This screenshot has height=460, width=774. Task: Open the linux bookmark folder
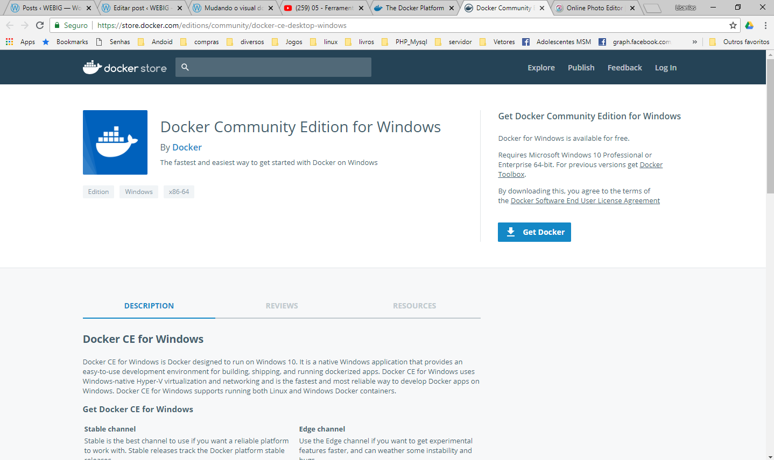pyautogui.click(x=324, y=41)
